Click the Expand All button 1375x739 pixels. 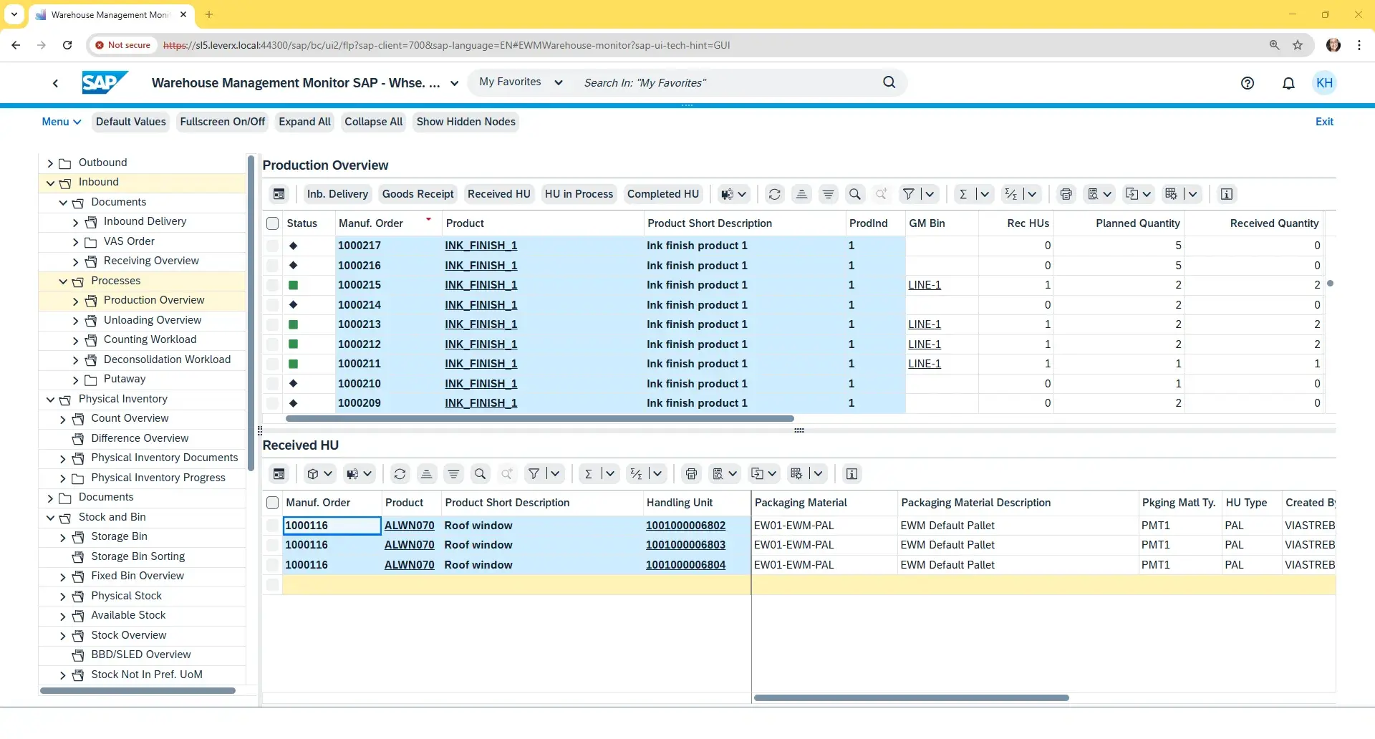point(304,122)
